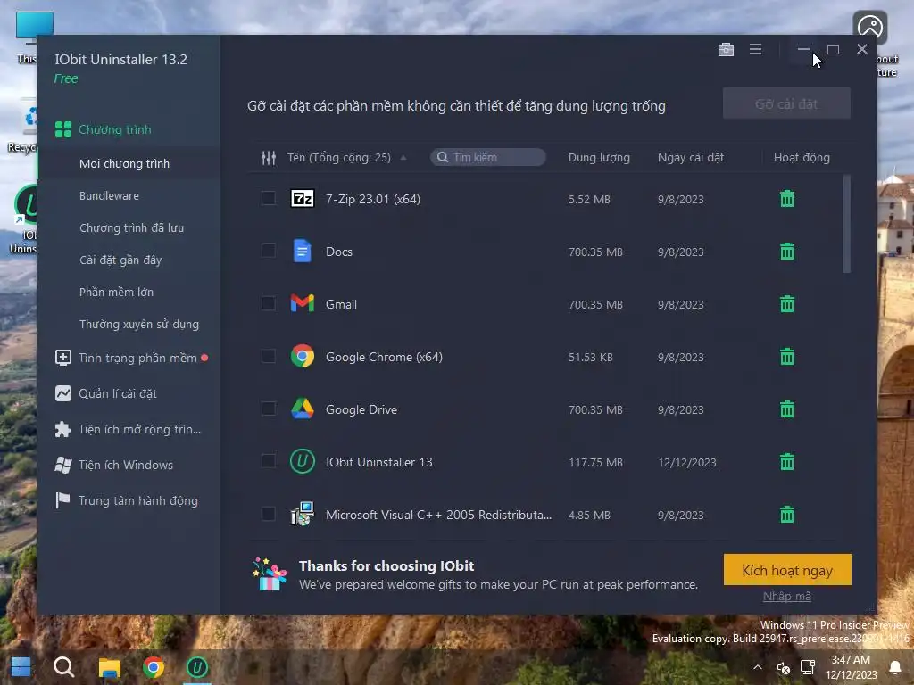Click the sort arrow next to Tên column

tap(403, 157)
